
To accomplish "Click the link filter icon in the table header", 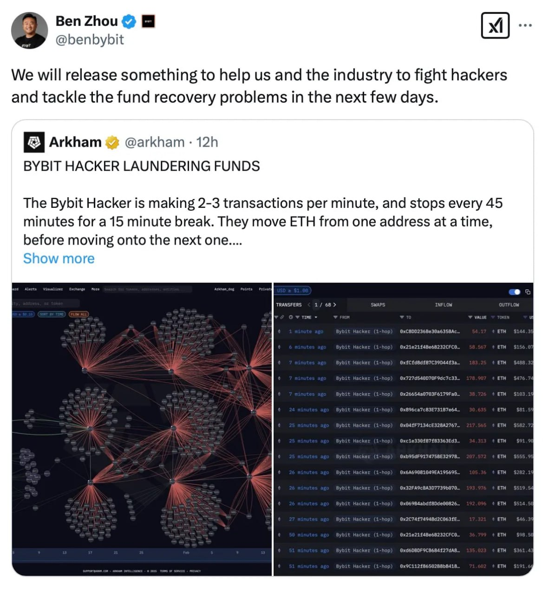I will point(282,317).
